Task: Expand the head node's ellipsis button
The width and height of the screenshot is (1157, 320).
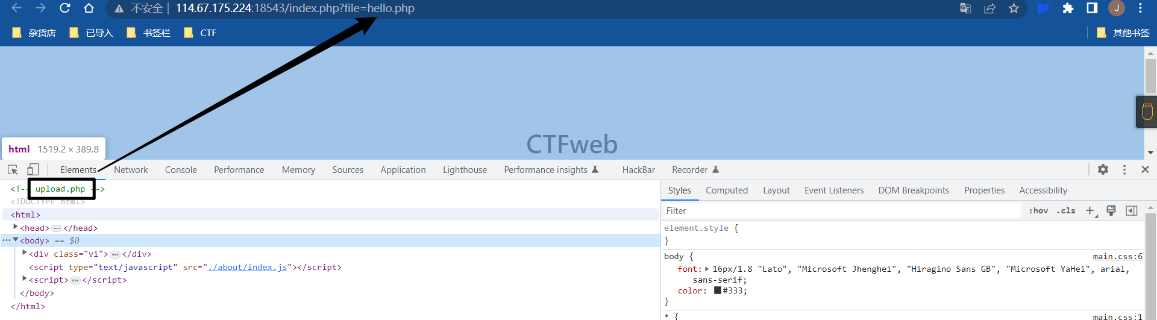Action: click(x=56, y=228)
